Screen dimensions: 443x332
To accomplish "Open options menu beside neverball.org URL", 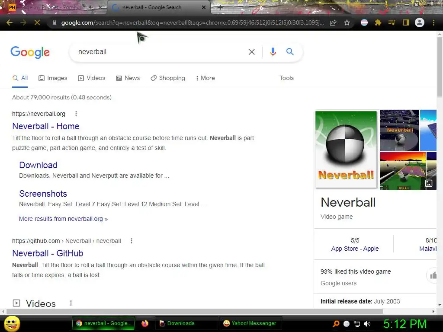I will coord(76,114).
